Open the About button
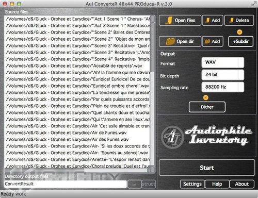258x198 pixels. tap(242, 184)
